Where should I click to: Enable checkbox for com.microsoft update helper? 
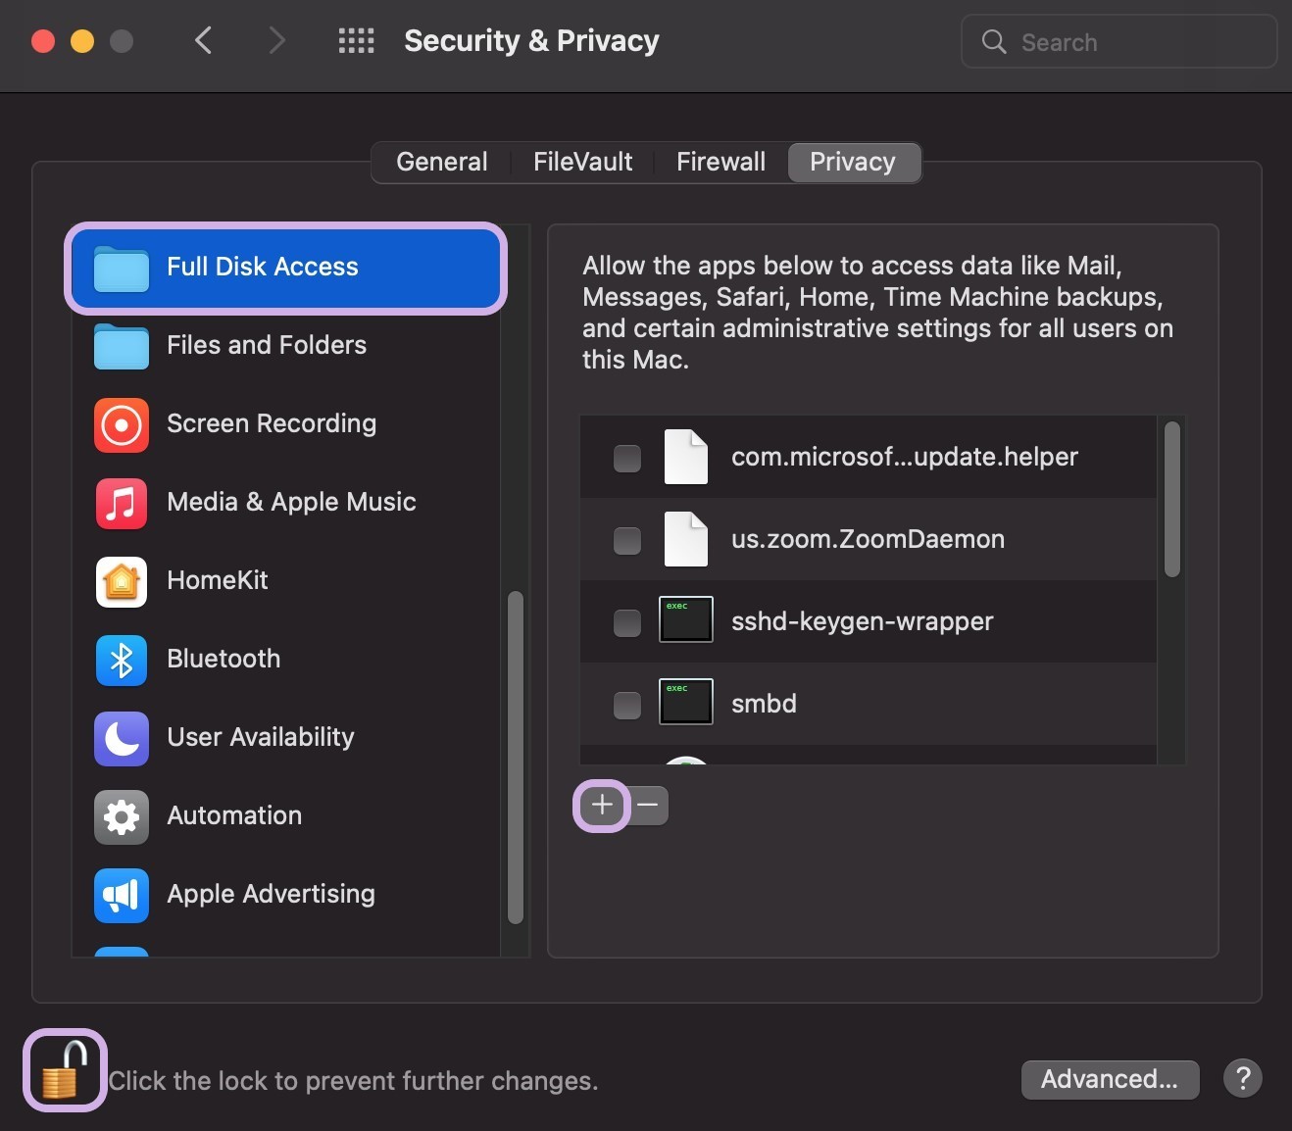626,458
